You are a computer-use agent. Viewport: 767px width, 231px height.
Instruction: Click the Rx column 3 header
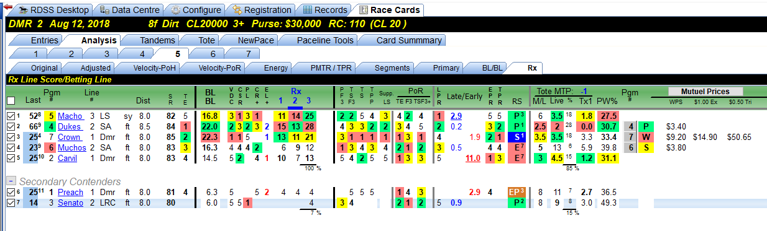pyautogui.click(x=308, y=100)
